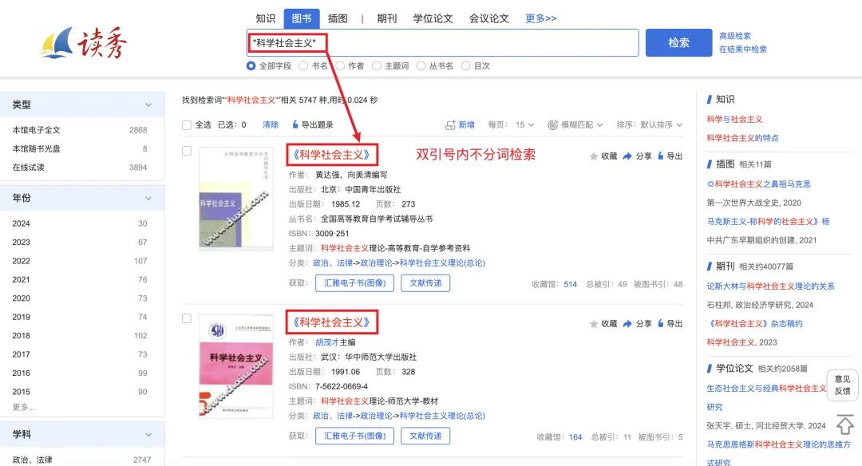
Task: Click the 导出题录 export icon in toolbar
Action: point(295,124)
